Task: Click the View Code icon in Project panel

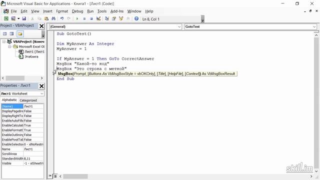Action: pyautogui.click(x=4, y=34)
